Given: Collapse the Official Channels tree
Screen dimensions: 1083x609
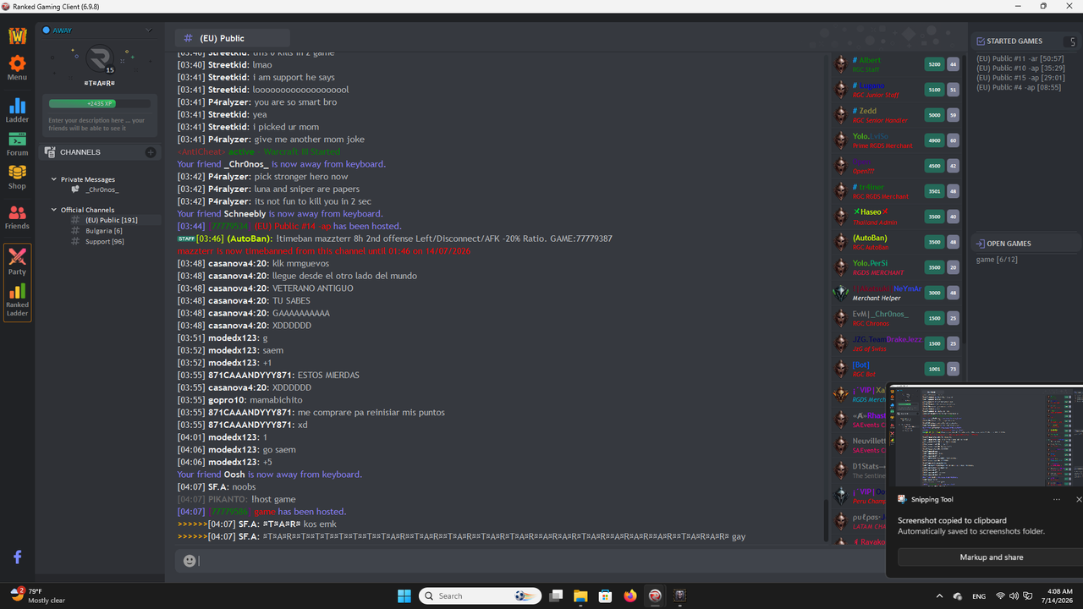Looking at the screenshot, I should (54, 210).
